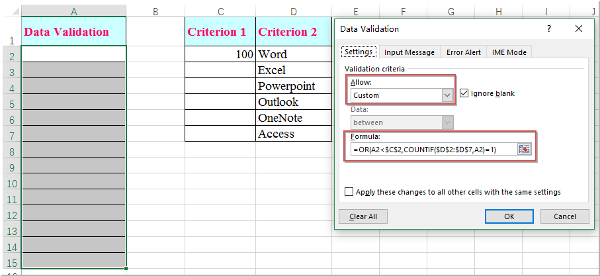Switch to the Input Message tab
Viewport: 600px width, 276px height.
(x=409, y=52)
